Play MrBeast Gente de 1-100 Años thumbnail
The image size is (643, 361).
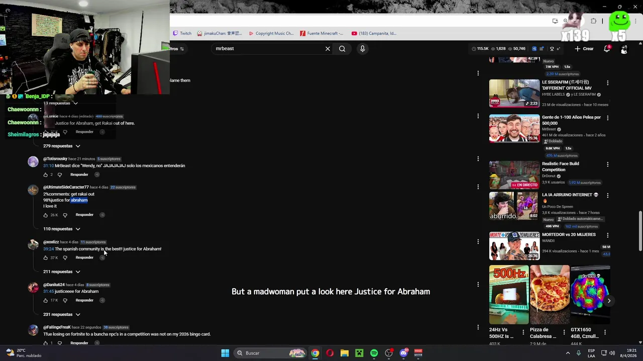[x=514, y=128]
